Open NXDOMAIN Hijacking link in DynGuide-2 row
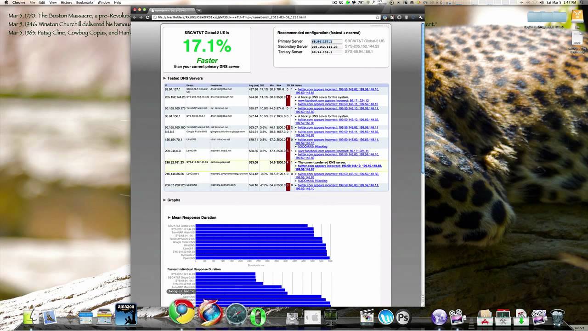The height and width of the screenshot is (331, 588). pyautogui.click(x=312, y=181)
